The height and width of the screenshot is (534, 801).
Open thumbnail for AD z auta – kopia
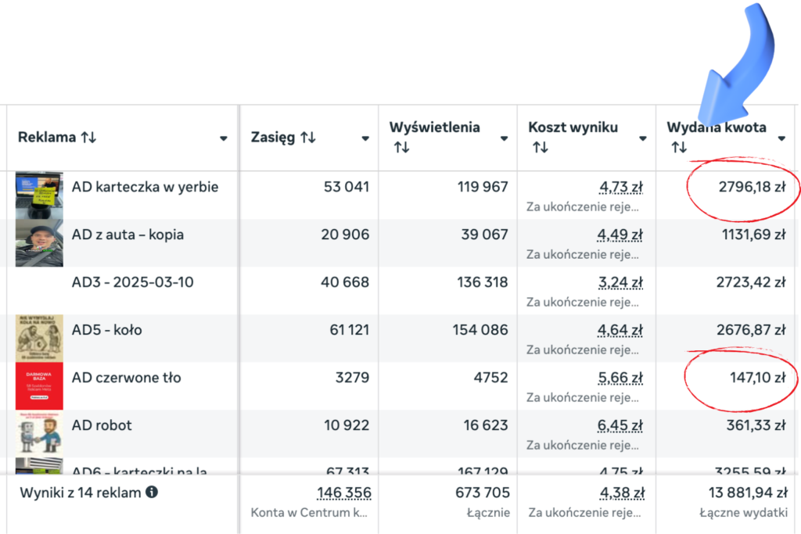[x=39, y=243]
